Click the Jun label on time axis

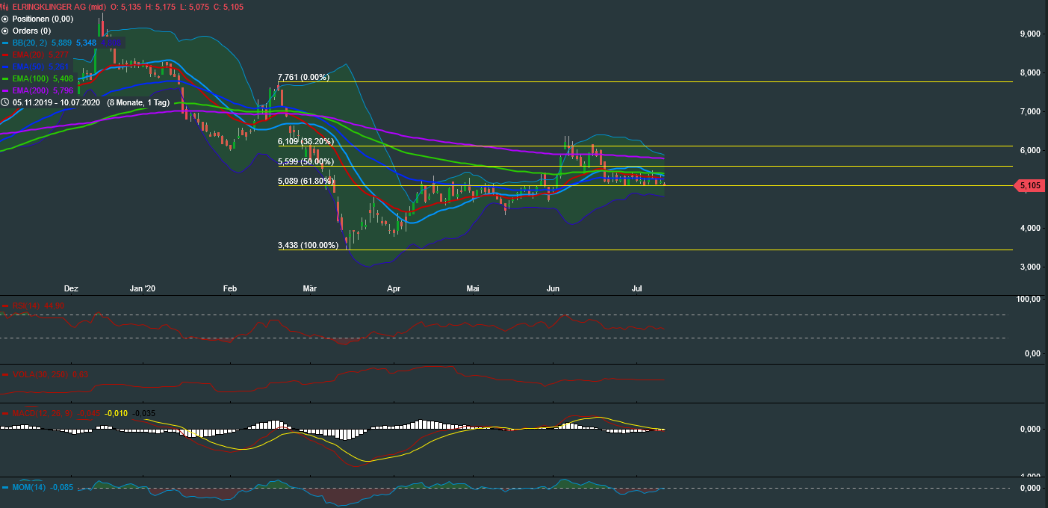(x=554, y=288)
